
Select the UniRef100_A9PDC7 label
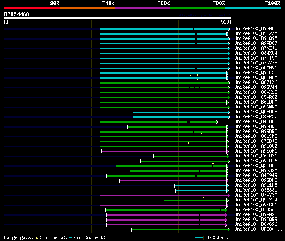256,44
